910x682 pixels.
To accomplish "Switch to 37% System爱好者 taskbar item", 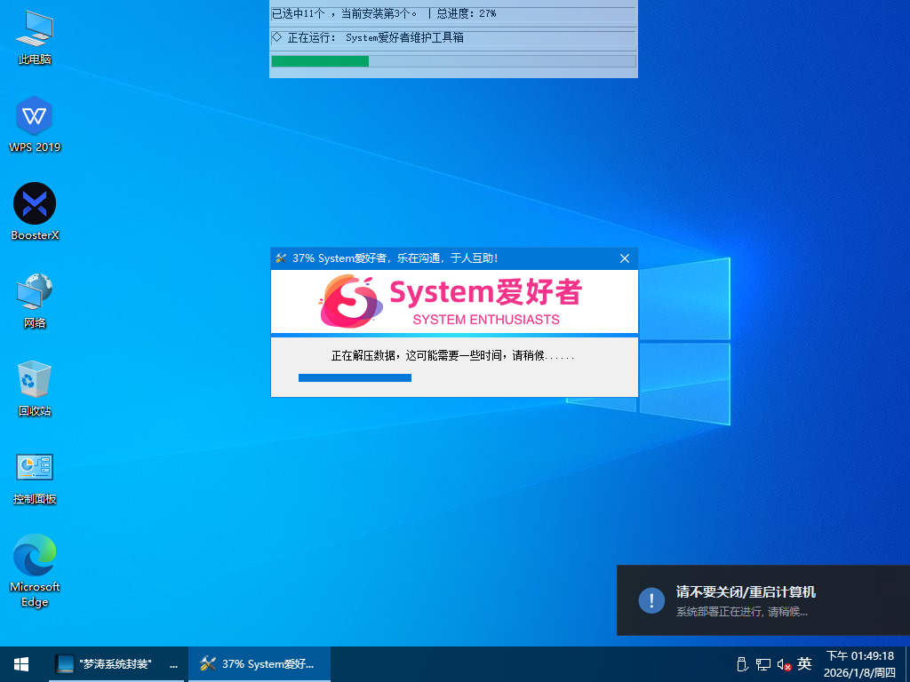I will (x=259, y=663).
